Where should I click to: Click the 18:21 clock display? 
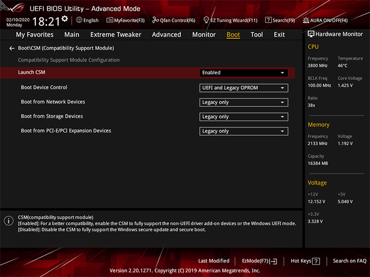pyautogui.click(x=46, y=22)
